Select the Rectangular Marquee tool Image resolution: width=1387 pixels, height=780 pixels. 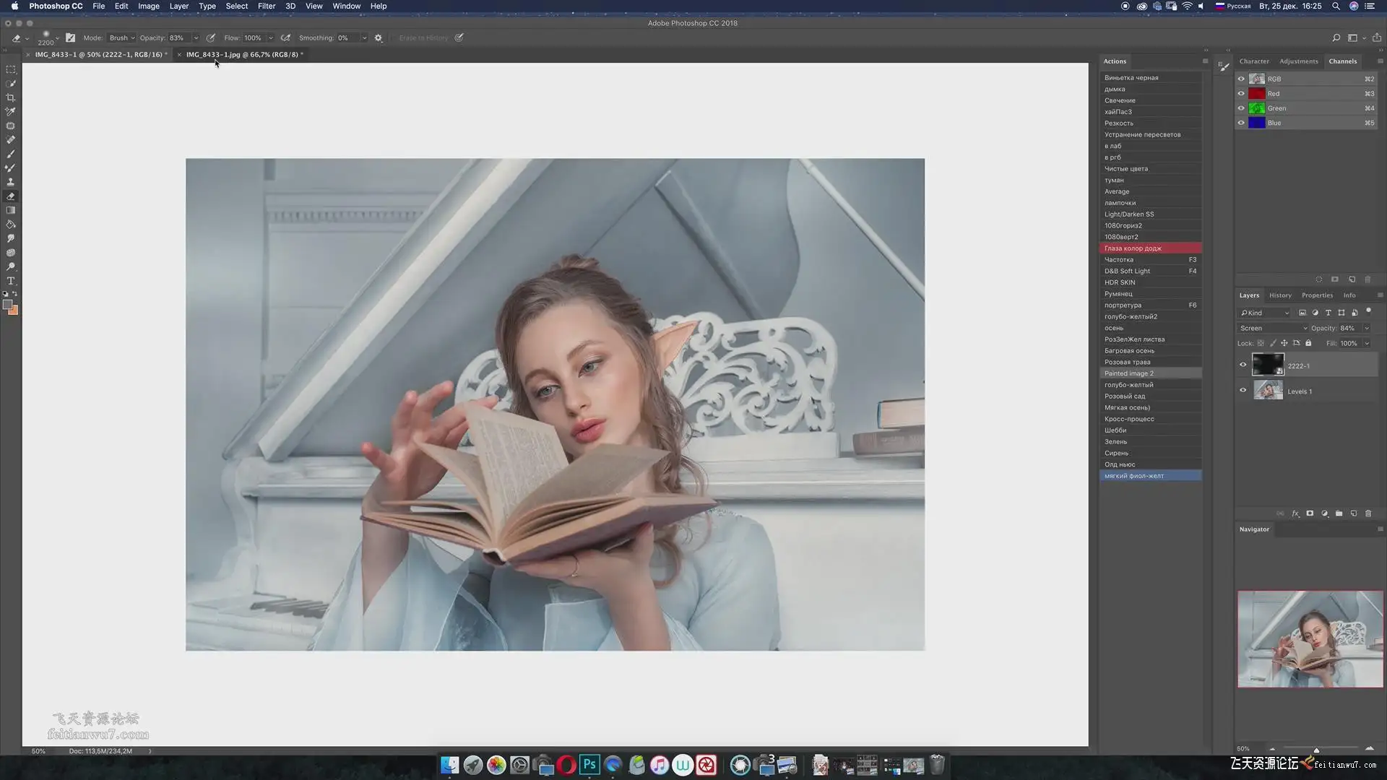point(11,69)
